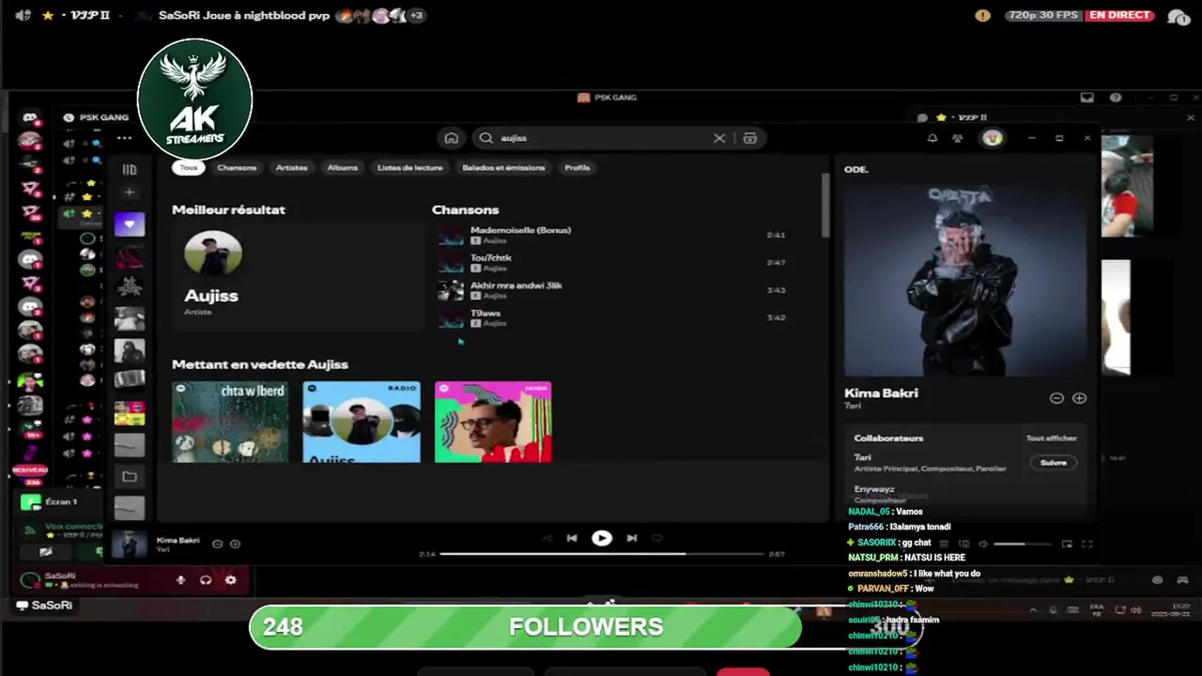Viewport: 1202px width, 676px height.
Task: Select the 'Profils' filter chip
Action: (x=578, y=167)
